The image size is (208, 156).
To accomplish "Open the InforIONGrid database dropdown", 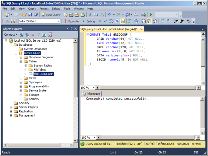I will tap(58, 21).
